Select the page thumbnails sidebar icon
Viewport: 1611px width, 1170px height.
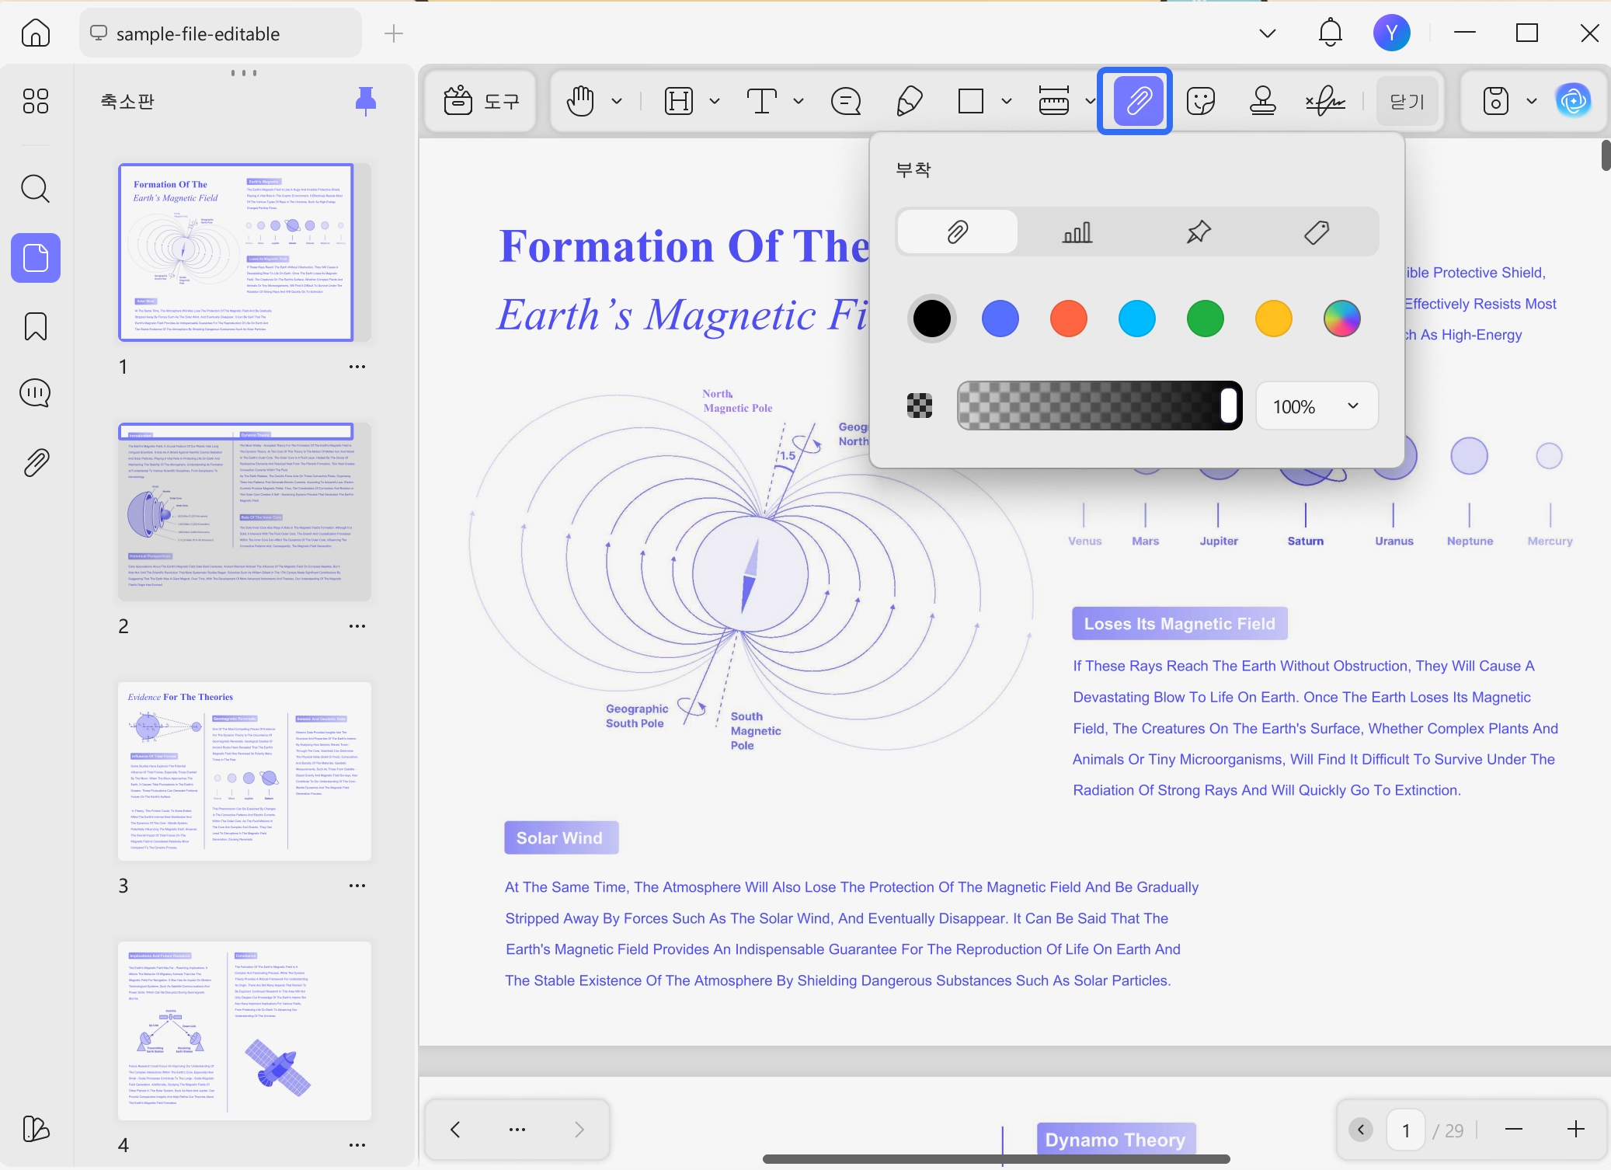click(x=36, y=257)
